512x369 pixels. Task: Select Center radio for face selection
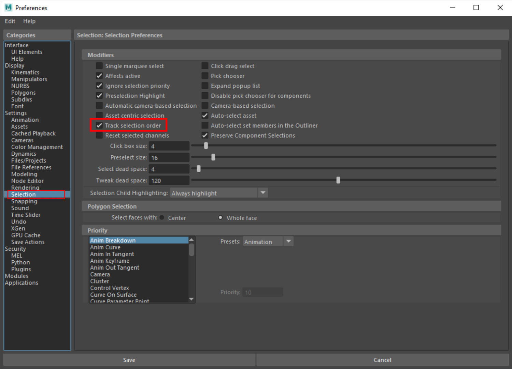(162, 217)
